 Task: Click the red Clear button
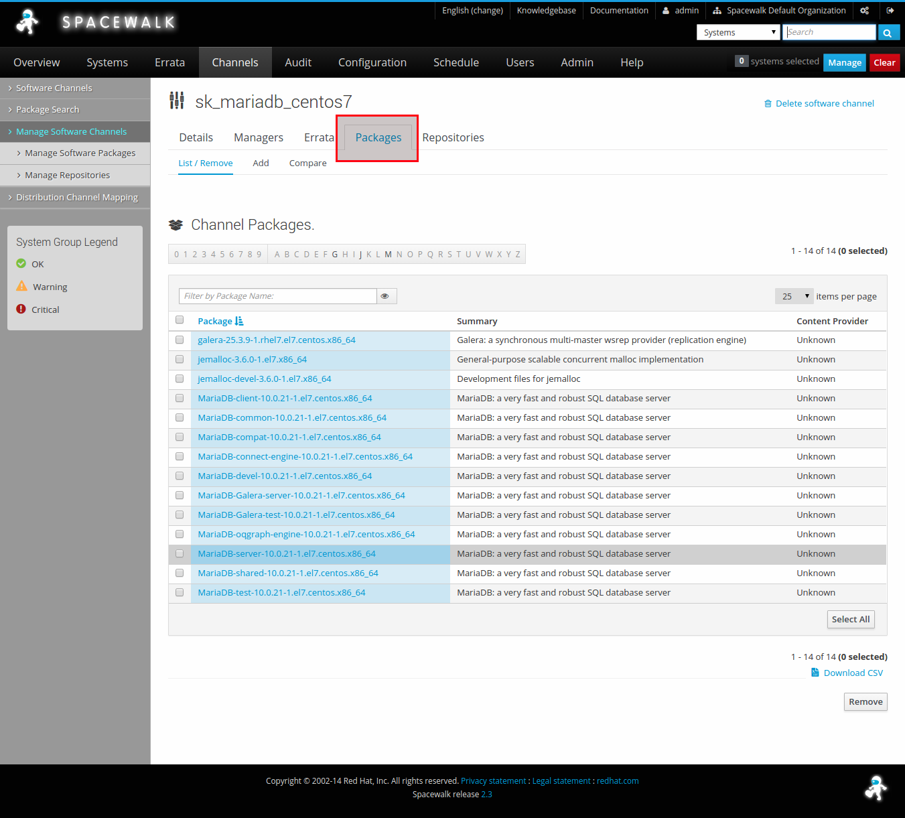tap(884, 62)
